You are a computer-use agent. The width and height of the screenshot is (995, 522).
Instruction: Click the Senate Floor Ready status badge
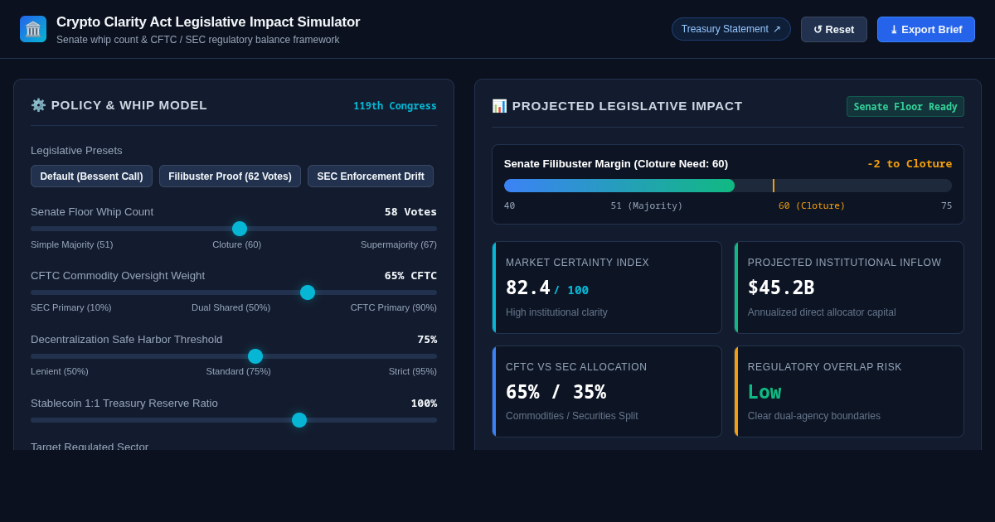point(905,107)
